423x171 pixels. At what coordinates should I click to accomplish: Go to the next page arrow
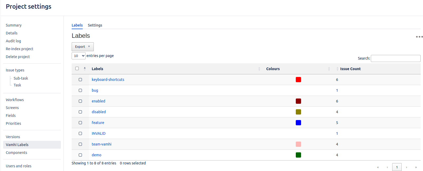(406, 167)
